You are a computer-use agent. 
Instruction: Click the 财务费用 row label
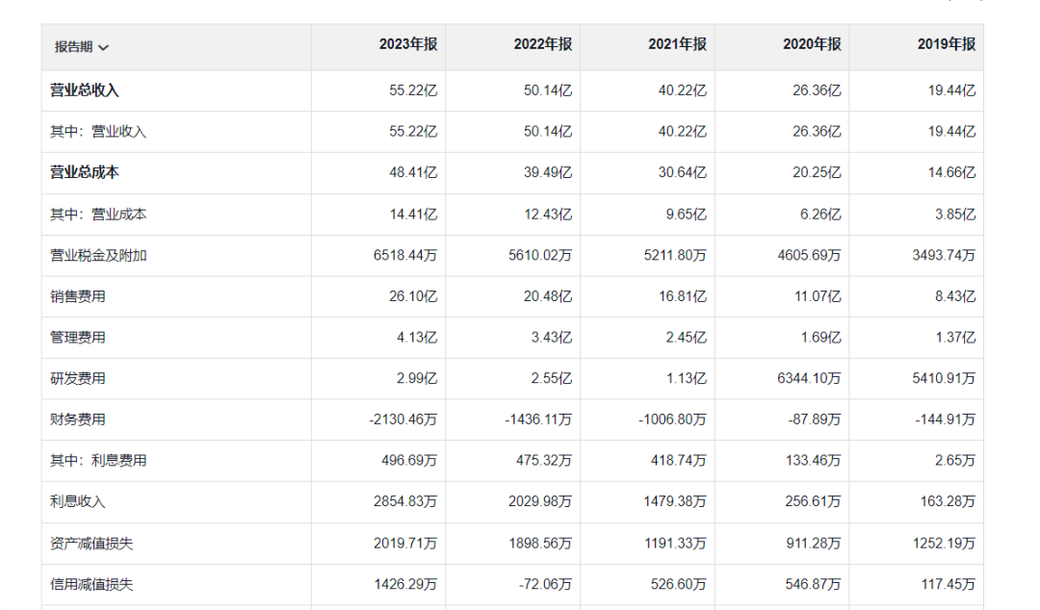pyautogui.click(x=78, y=419)
